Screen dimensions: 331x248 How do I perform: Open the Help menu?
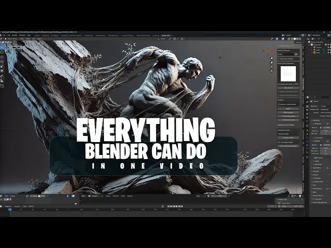pos(29,35)
